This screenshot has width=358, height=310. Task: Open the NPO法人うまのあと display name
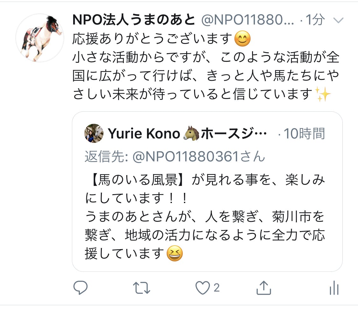134,20
